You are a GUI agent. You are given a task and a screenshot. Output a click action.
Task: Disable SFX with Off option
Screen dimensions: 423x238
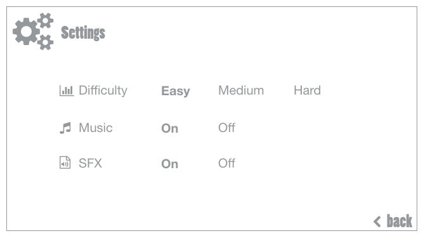(226, 163)
